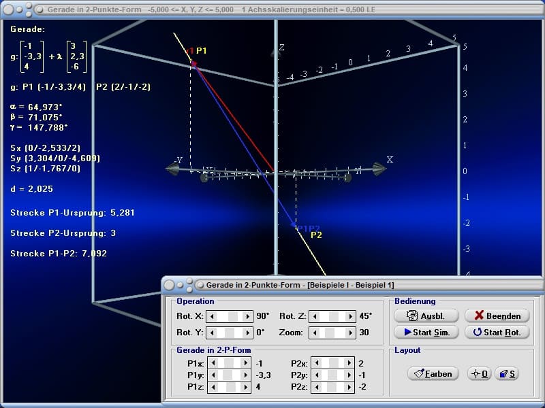The height and width of the screenshot is (408, 545).
Task: Increase P2z using its right arrow
Action: [x=349, y=387]
